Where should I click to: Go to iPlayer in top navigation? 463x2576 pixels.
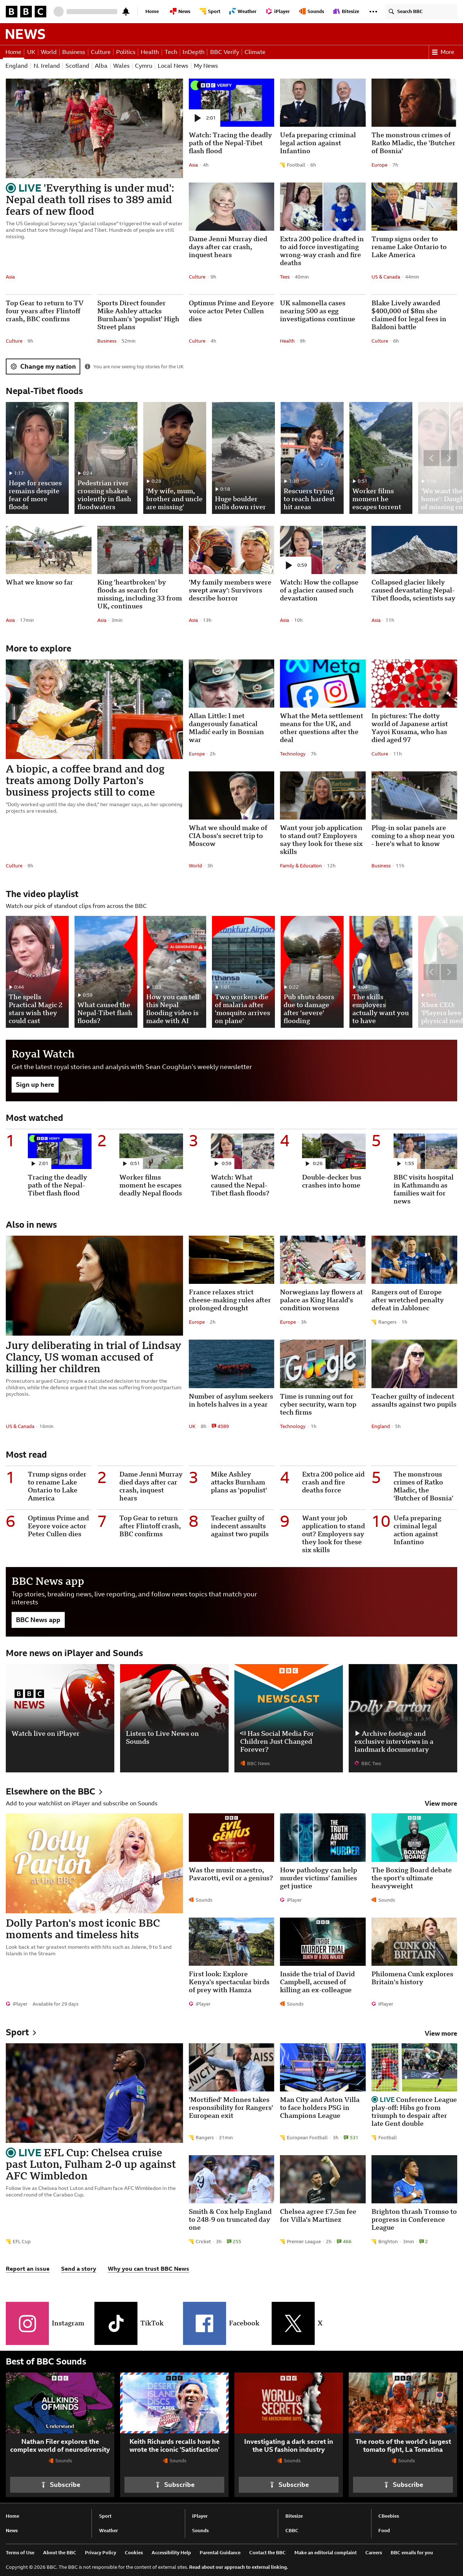279,12
